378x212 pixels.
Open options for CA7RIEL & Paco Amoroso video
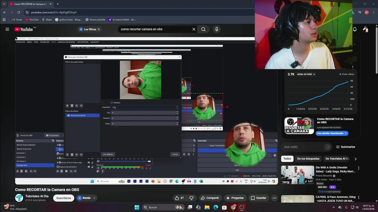click(359, 197)
